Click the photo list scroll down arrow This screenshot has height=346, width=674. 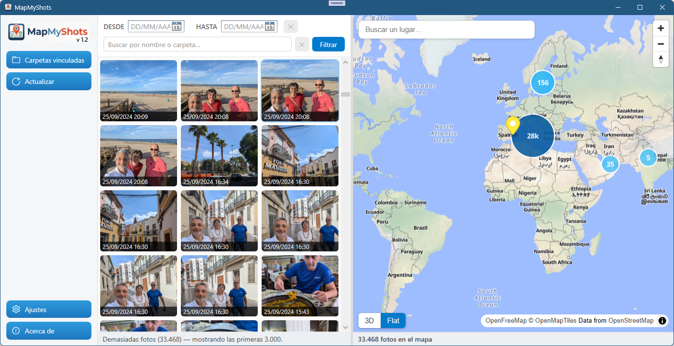[345, 328]
